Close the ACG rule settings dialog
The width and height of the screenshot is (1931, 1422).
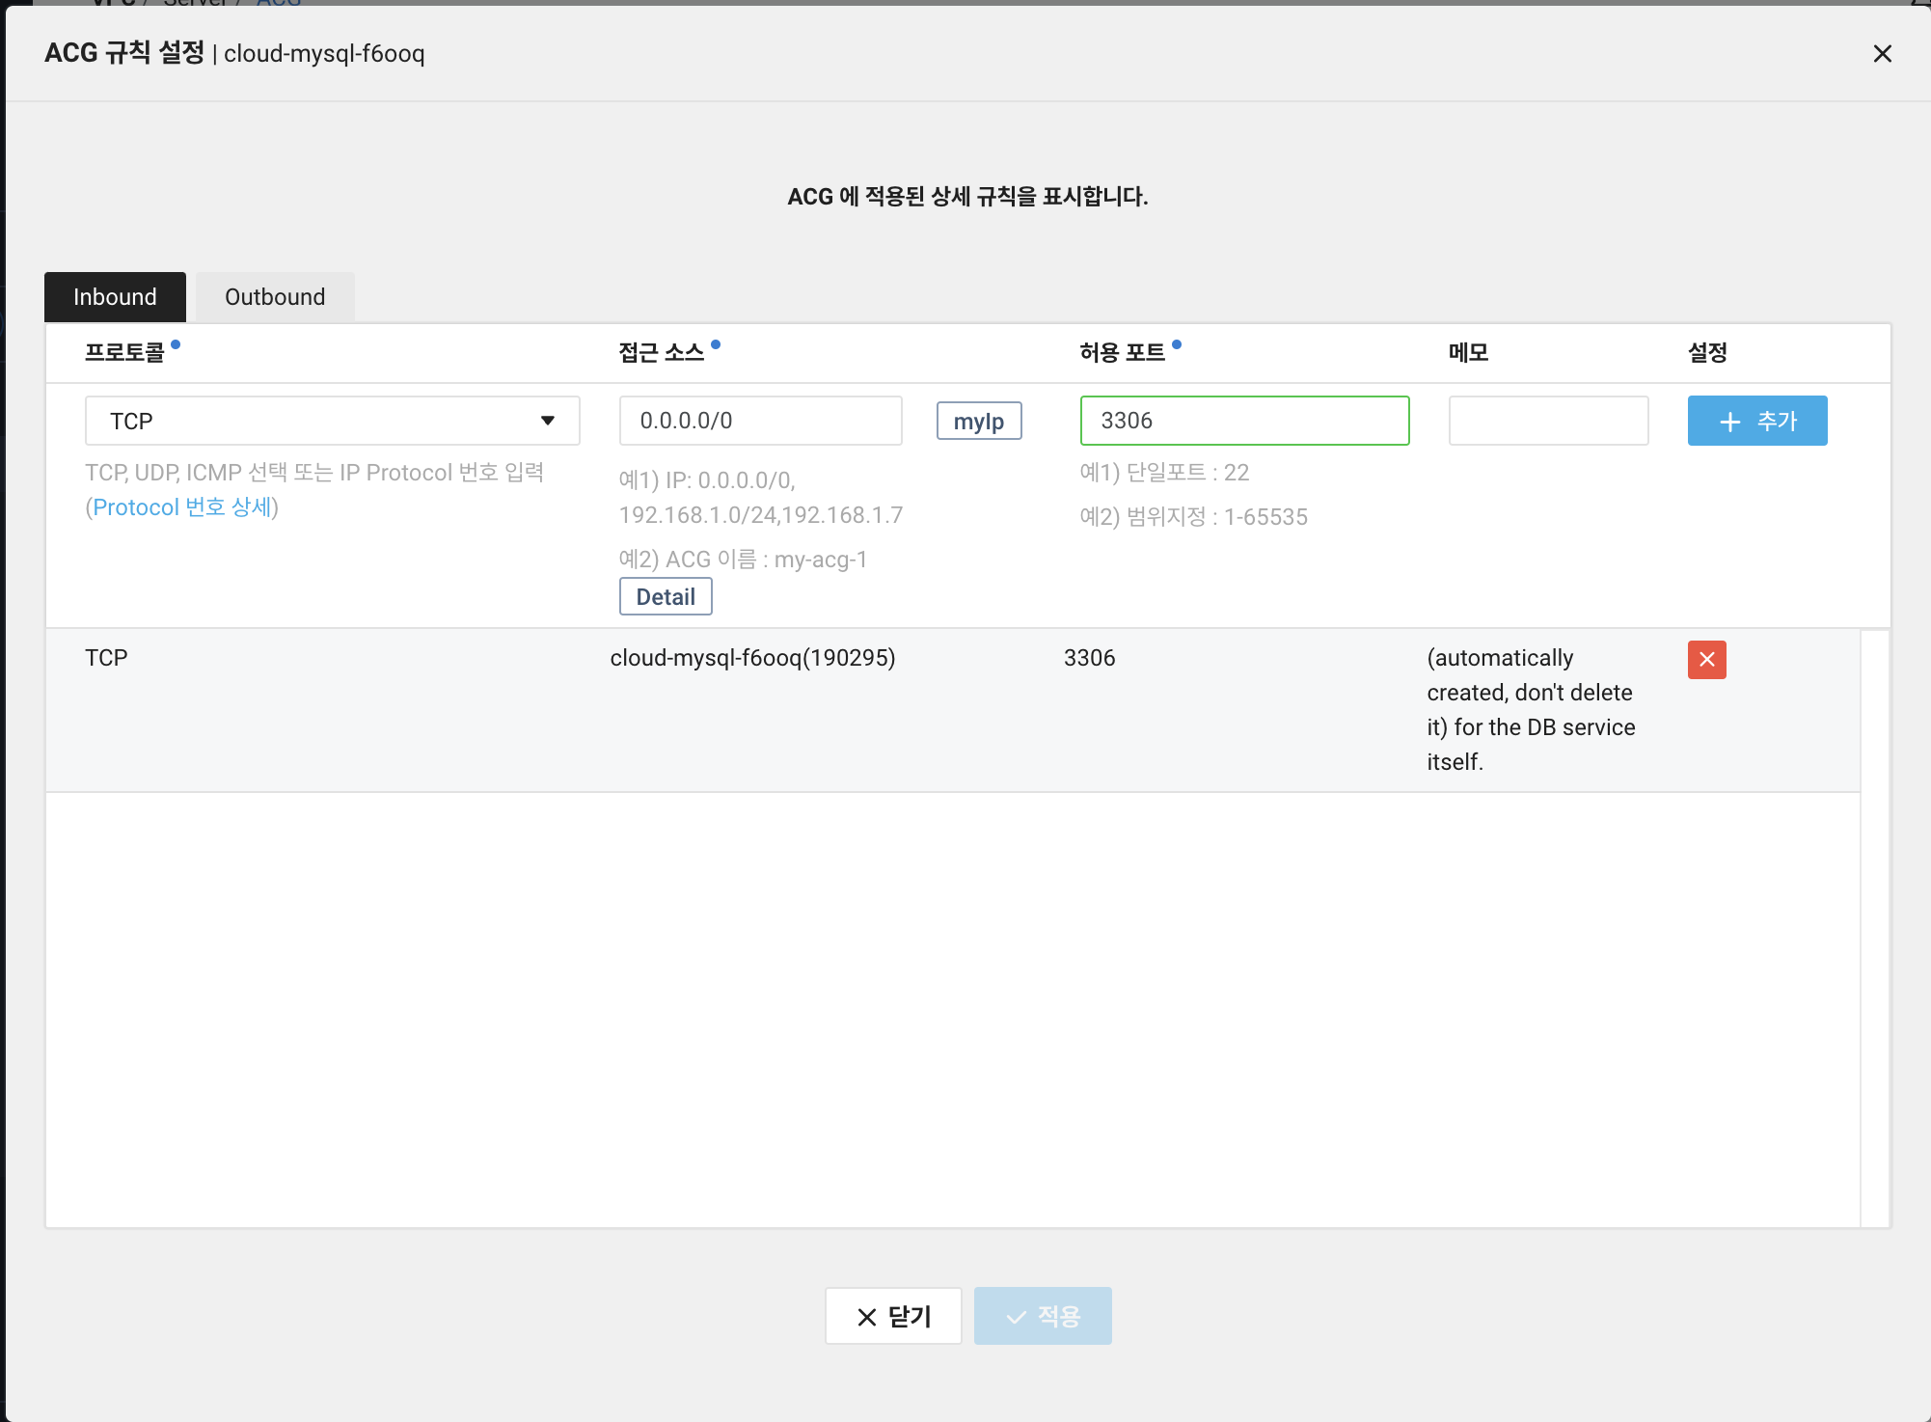[1882, 54]
